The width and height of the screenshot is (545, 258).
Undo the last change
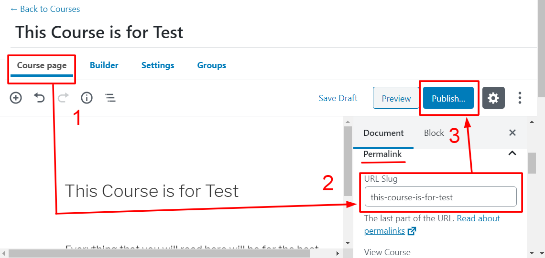click(39, 98)
